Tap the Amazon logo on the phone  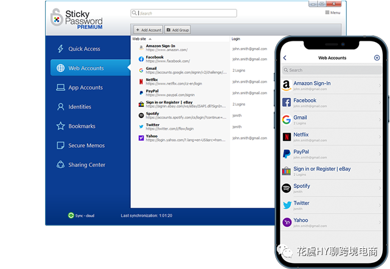[x=287, y=85]
